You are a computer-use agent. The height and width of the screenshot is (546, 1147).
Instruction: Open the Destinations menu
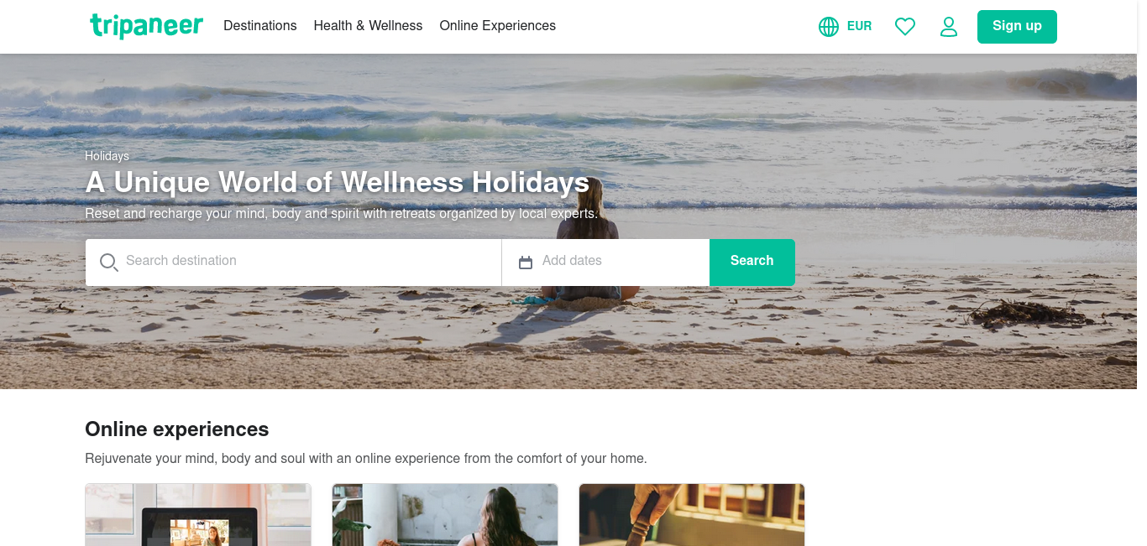[x=260, y=26]
